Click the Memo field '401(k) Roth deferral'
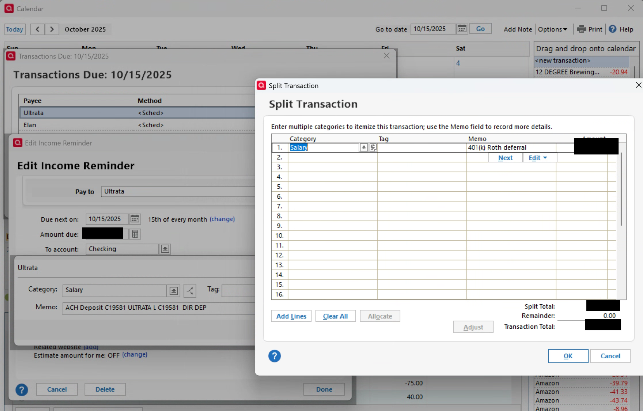643x411 pixels. 511,147
